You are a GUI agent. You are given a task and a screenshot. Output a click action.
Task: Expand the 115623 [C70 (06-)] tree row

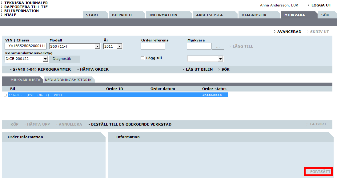pos(5,95)
